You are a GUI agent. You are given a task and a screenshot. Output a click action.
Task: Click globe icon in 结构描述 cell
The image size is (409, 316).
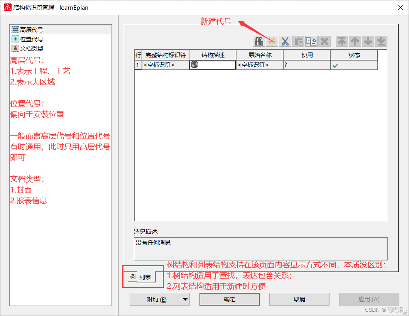[x=194, y=64]
